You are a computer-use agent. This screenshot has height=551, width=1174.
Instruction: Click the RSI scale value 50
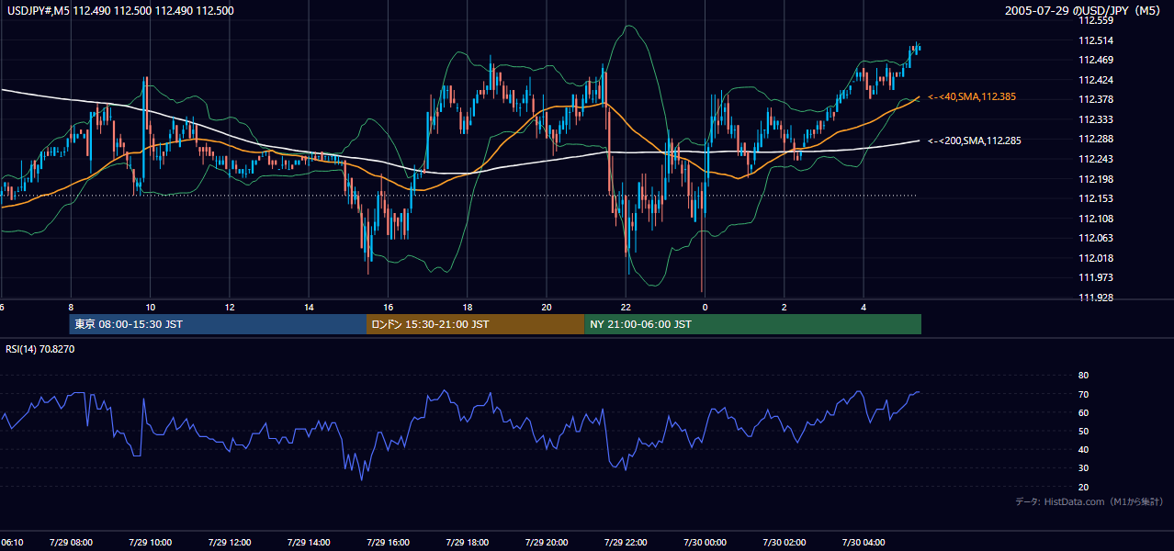click(x=1084, y=431)
